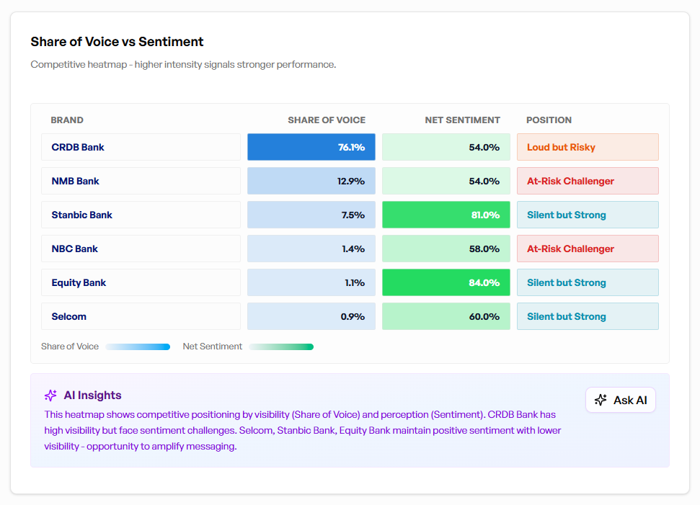Click the 58.0% net sentiment cell
The image size is (700, 505).
click(x=446, y=249)
